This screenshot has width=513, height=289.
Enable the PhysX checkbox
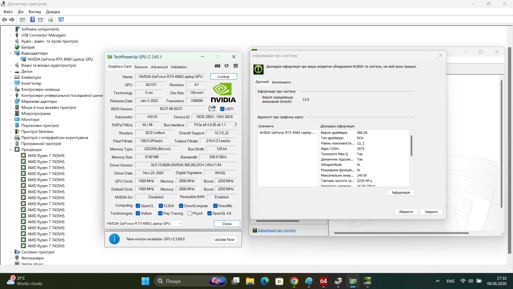(x=190, y=213)
